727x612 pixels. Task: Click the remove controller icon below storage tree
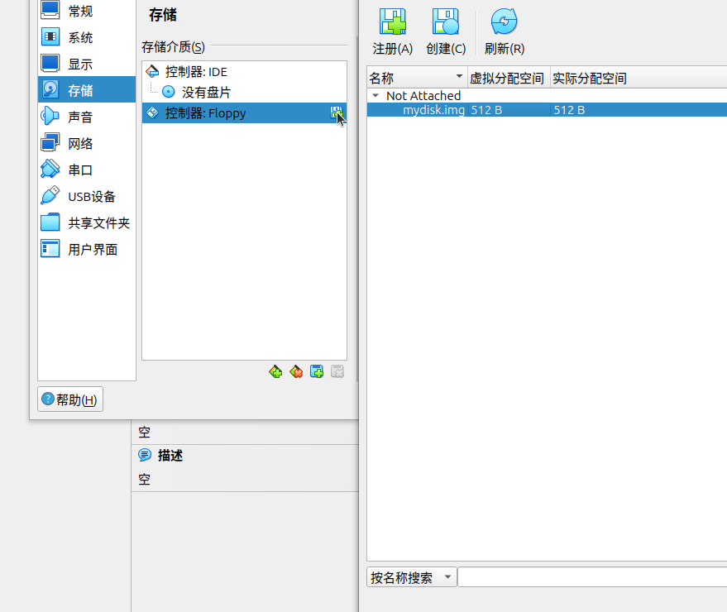(296, 372)
